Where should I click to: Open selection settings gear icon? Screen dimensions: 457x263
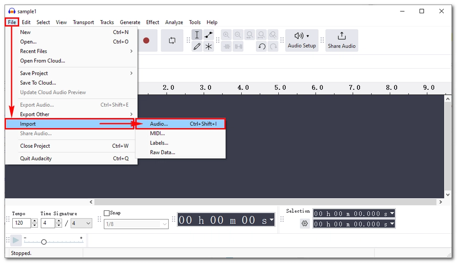coord(304,224)
